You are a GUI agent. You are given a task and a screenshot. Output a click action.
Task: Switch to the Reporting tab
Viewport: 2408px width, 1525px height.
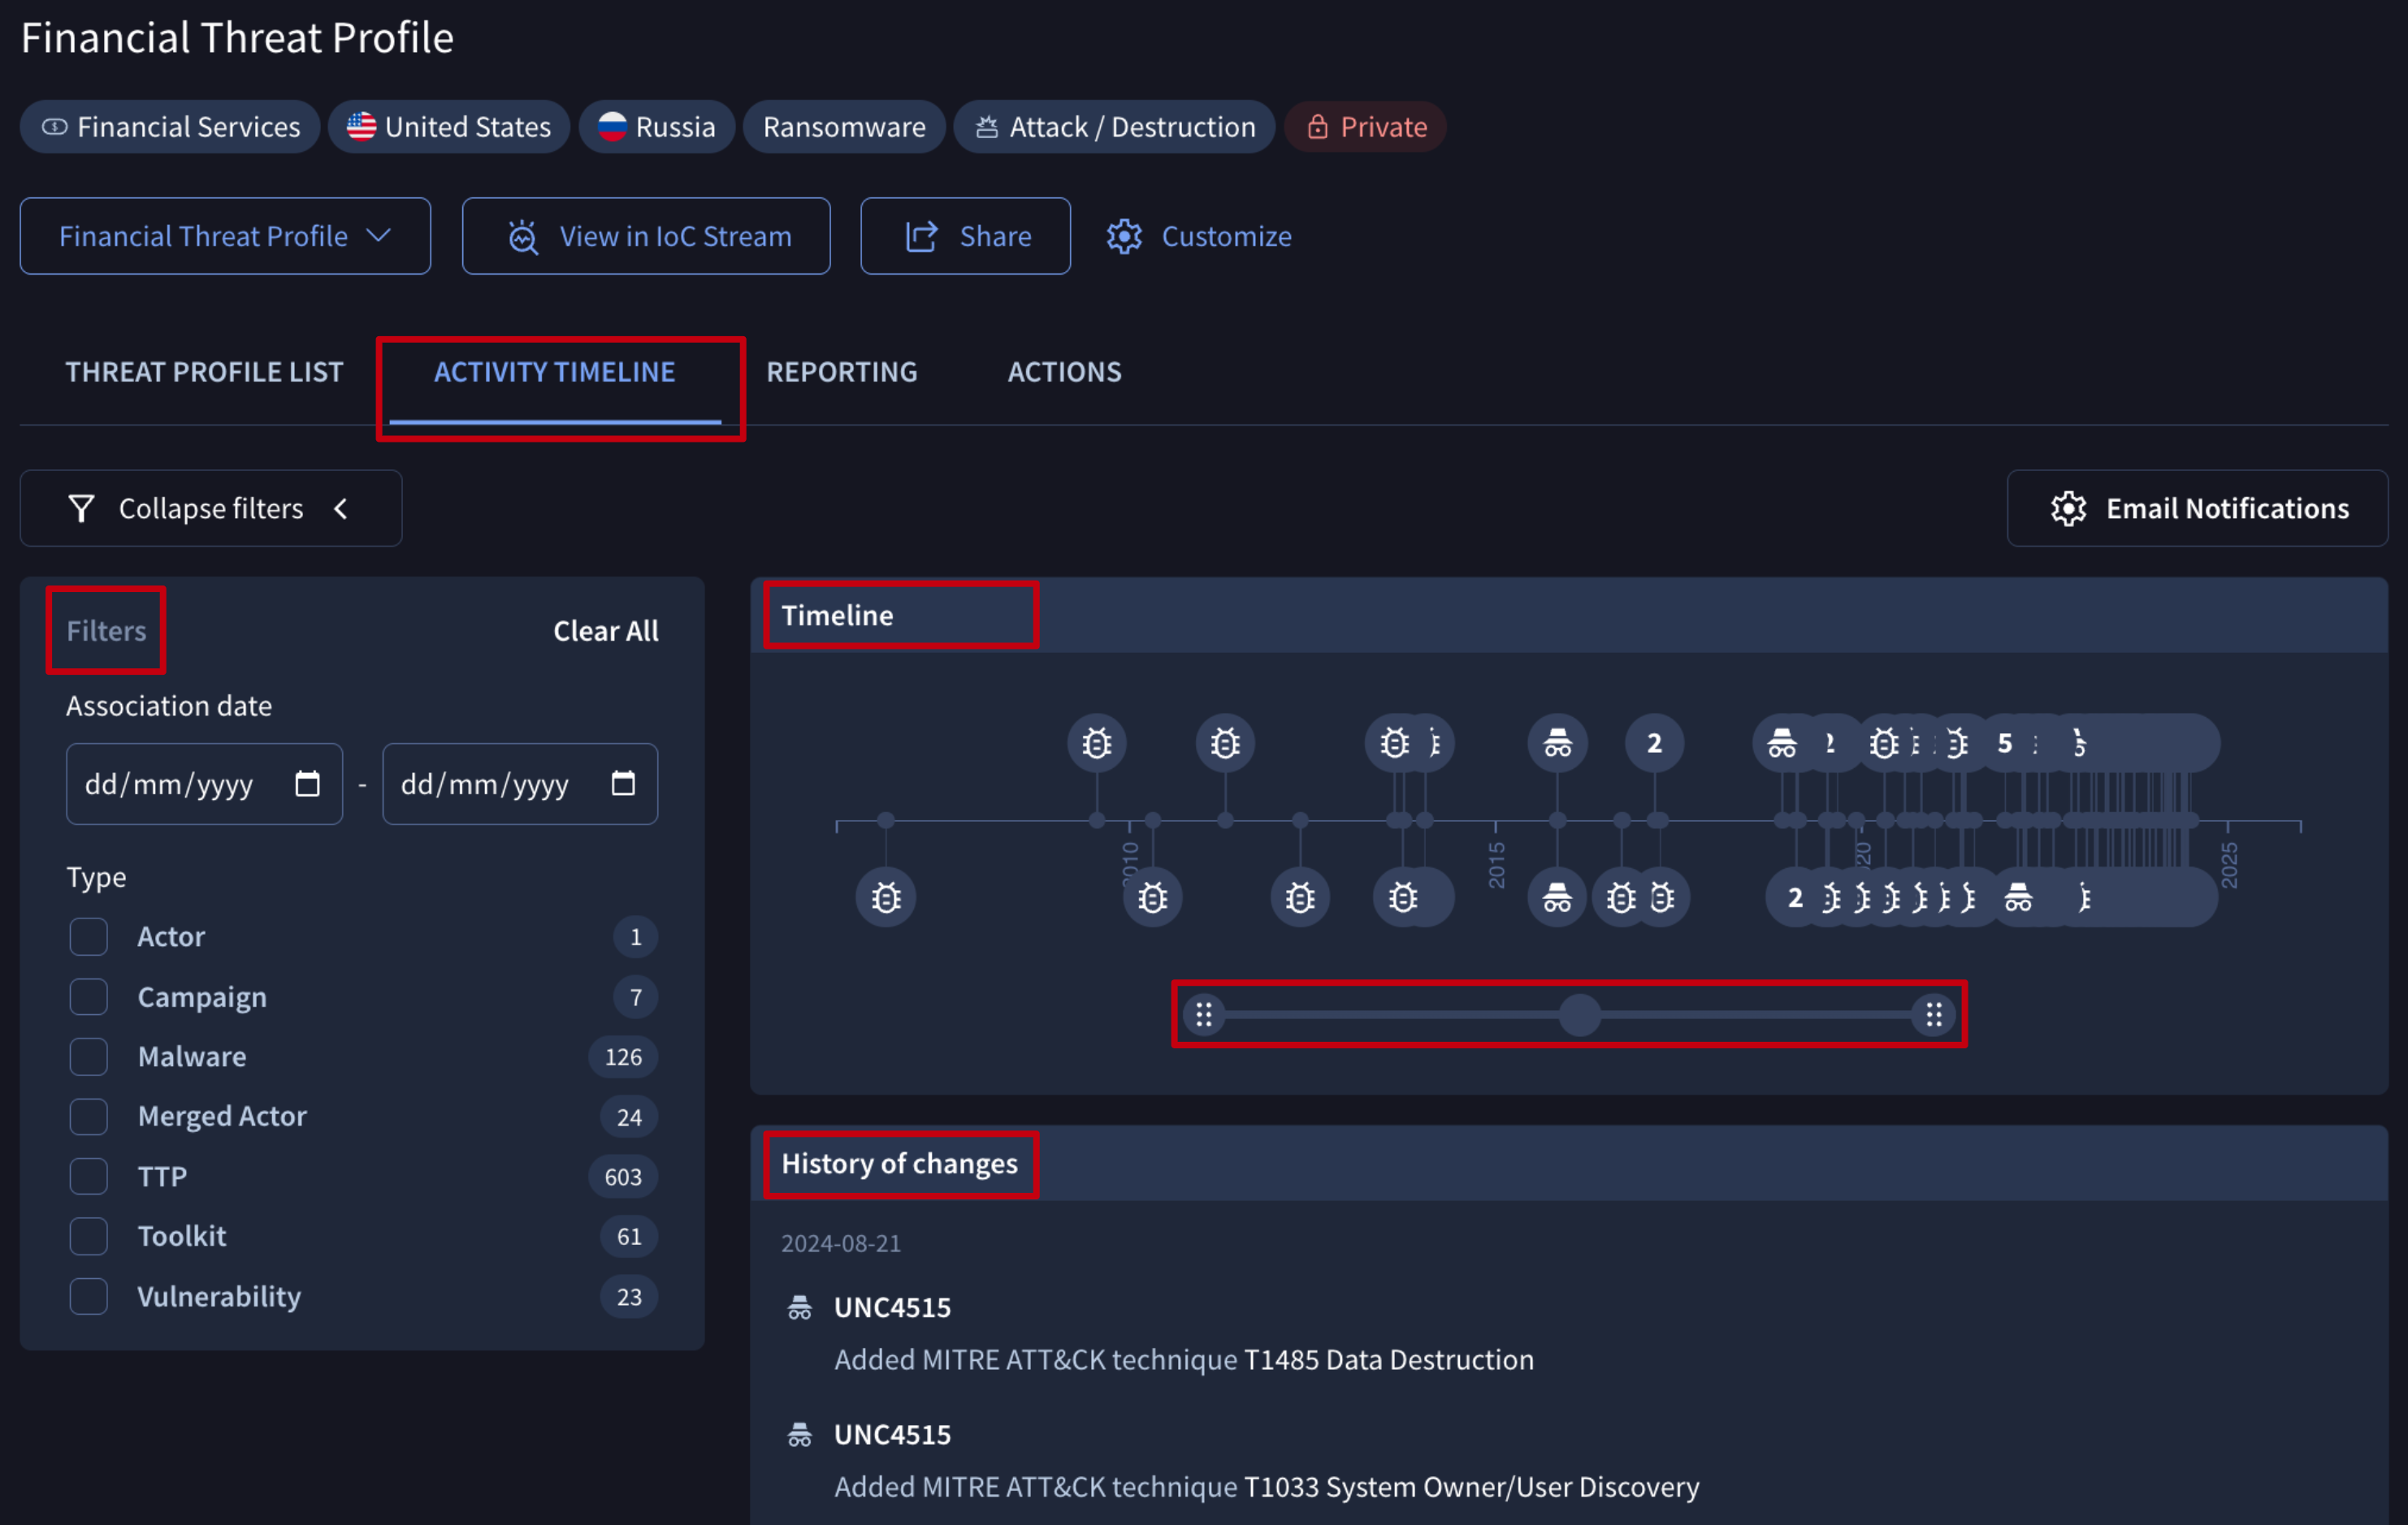(841, 372)
